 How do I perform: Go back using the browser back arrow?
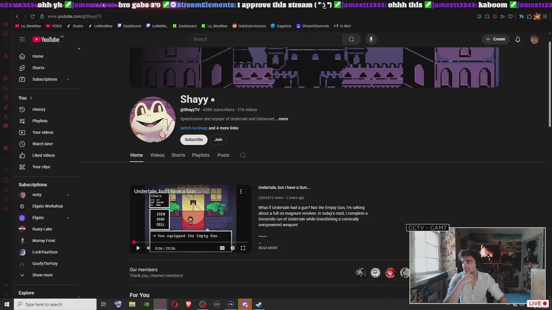pos(17,16)
